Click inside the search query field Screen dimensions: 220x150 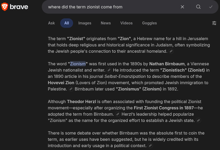pyautogui.click(x=110, y=7)
